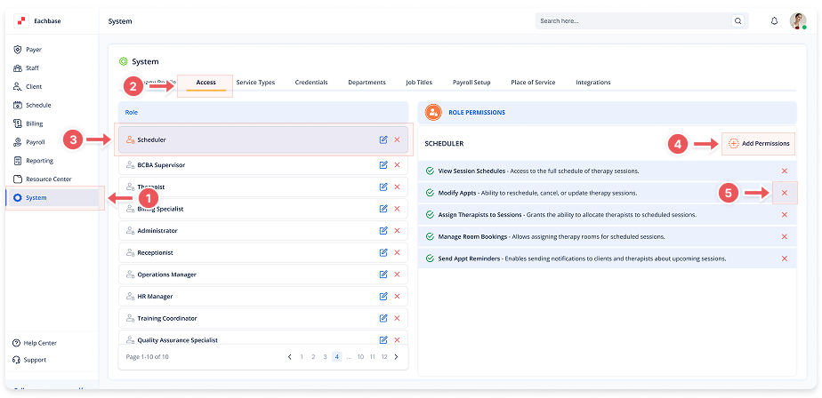
Task: Go to next page of roles
Action: coord(396,356)
